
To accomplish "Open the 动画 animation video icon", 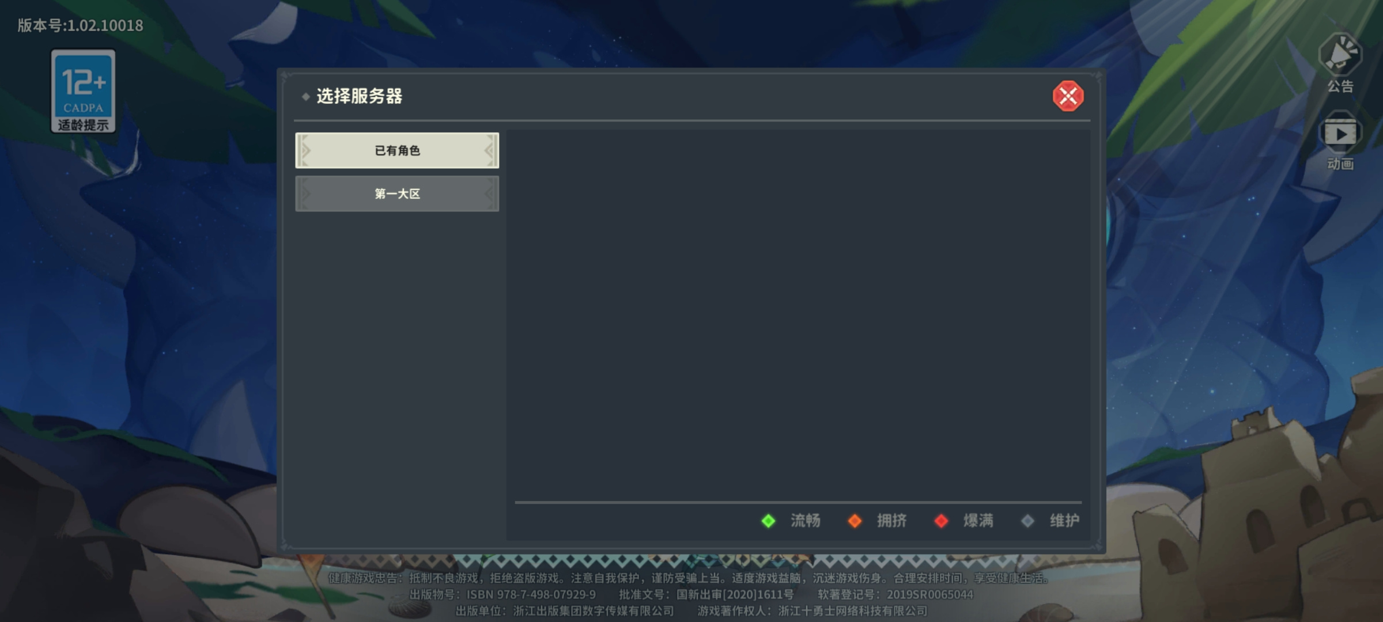I will click(x=1340, y=133).
